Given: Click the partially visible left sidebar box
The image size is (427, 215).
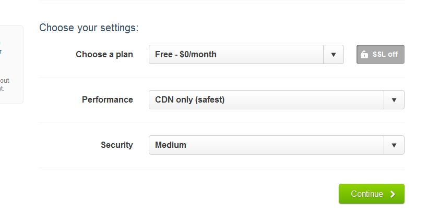Looking at the screenshot, I should 11,65.
